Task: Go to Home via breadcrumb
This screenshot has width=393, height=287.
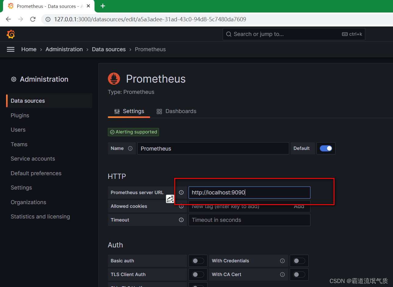Action: [x=29, y=49]
